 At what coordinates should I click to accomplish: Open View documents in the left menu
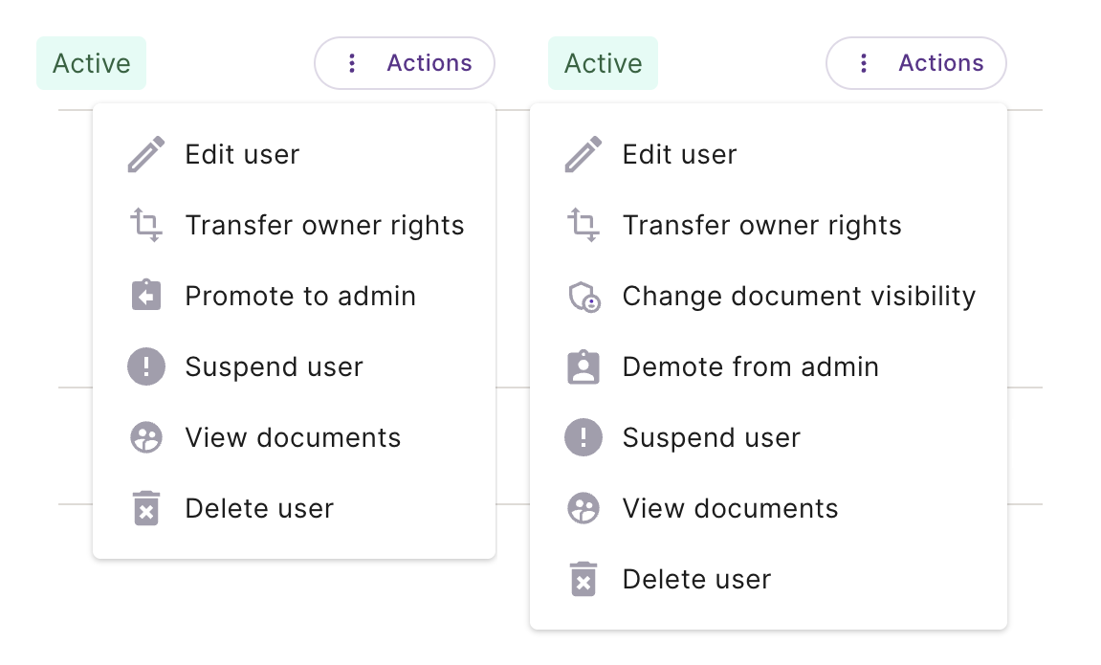coord(295,437)
